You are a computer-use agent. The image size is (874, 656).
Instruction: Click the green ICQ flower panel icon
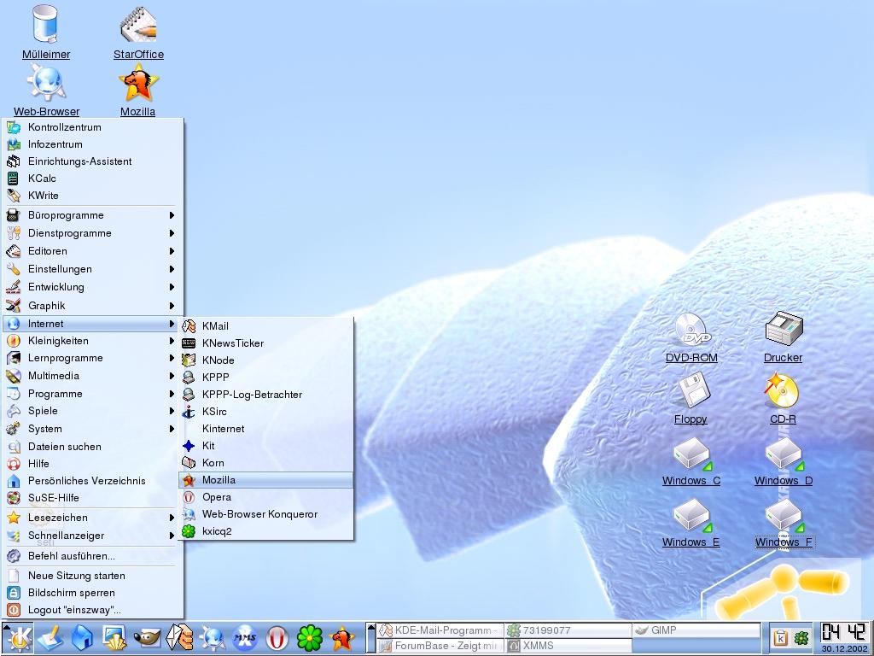(310, 638)
